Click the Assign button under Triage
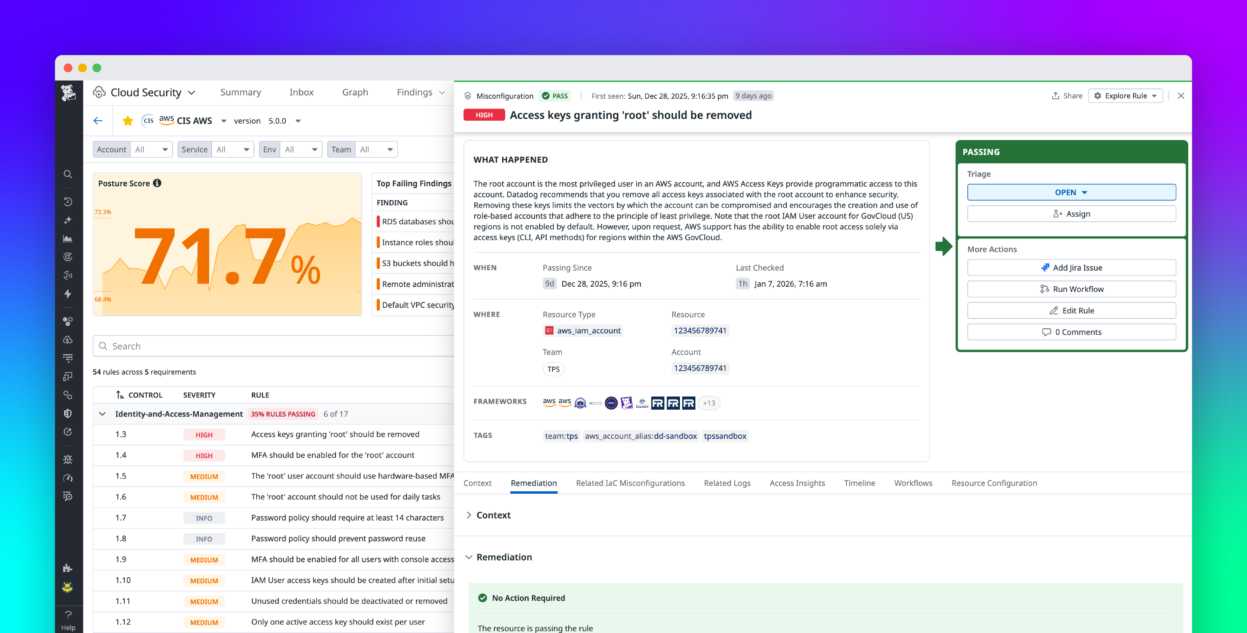This screenshot has height=633, width=1247. point(1071,214)
